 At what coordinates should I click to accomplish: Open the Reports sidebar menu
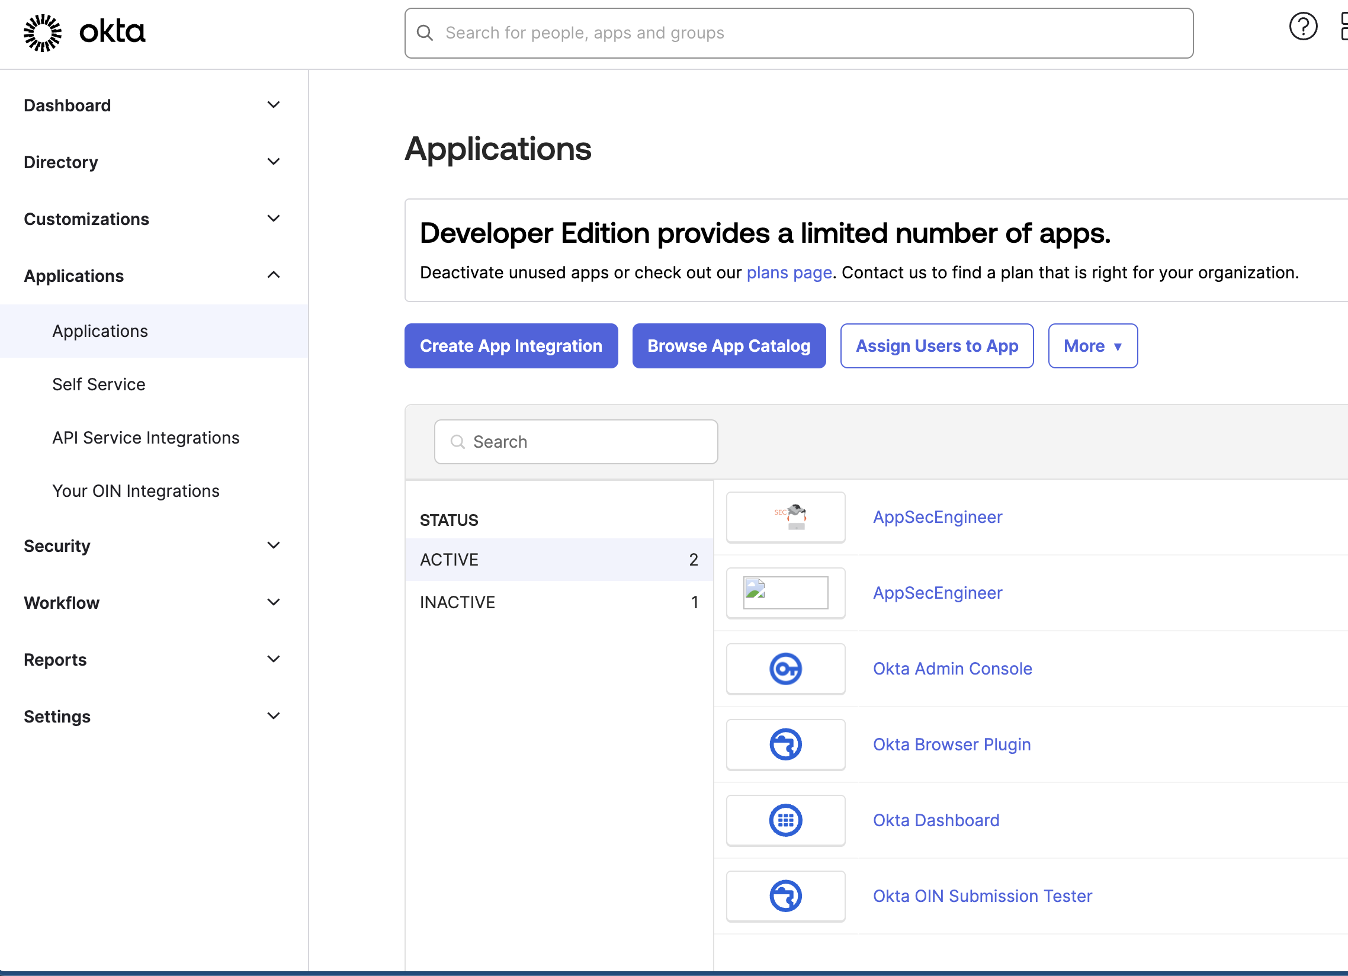tap(54, 659)
